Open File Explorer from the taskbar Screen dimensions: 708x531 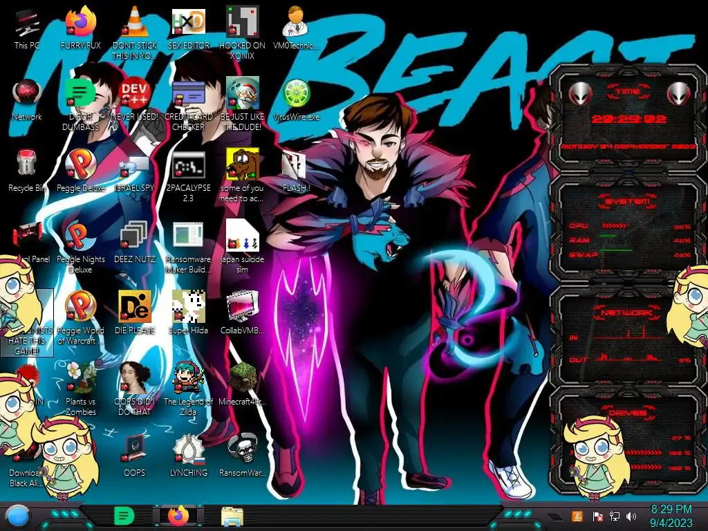(232, 516)
